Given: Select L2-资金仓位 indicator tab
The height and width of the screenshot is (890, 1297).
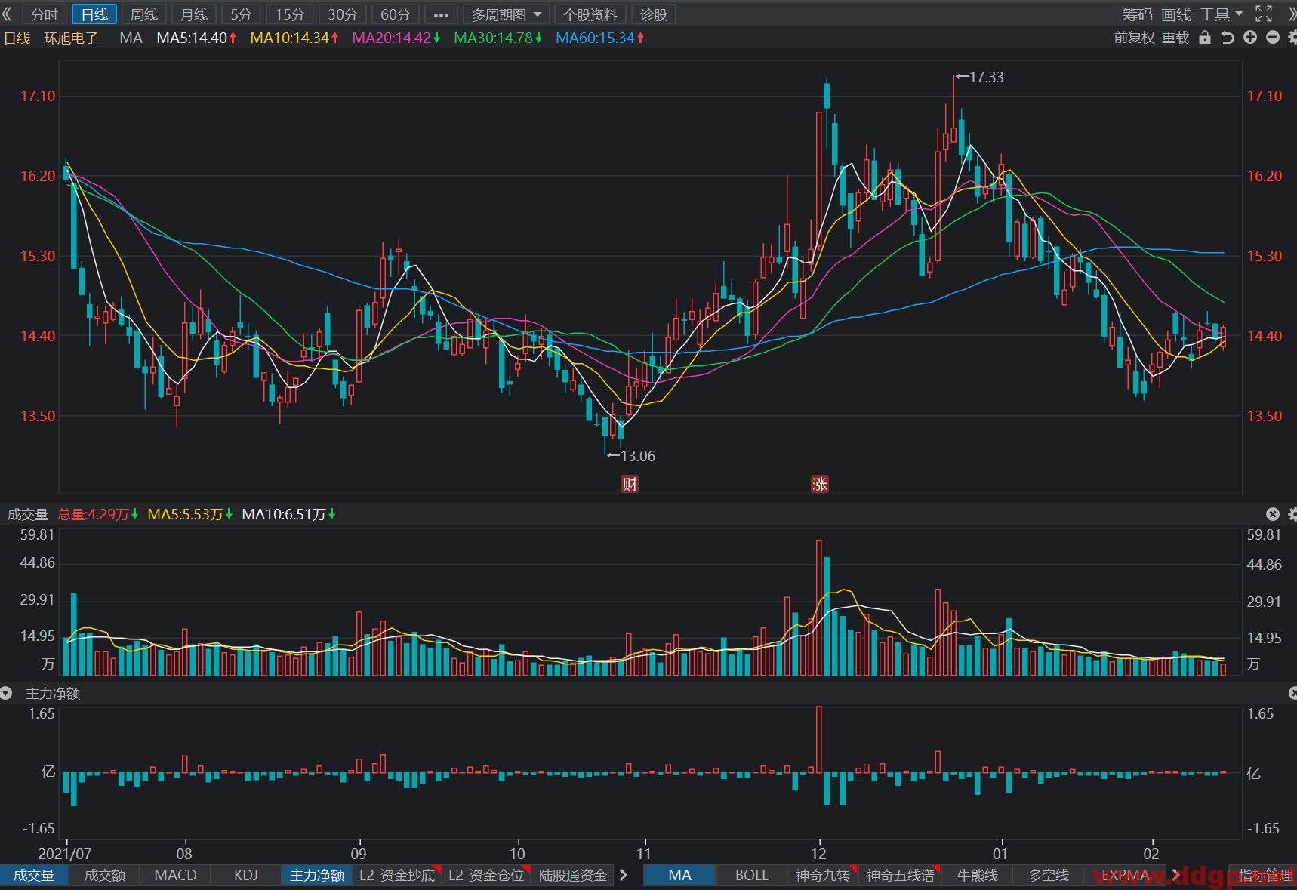Looking at the screenshot, I should 486,875.
